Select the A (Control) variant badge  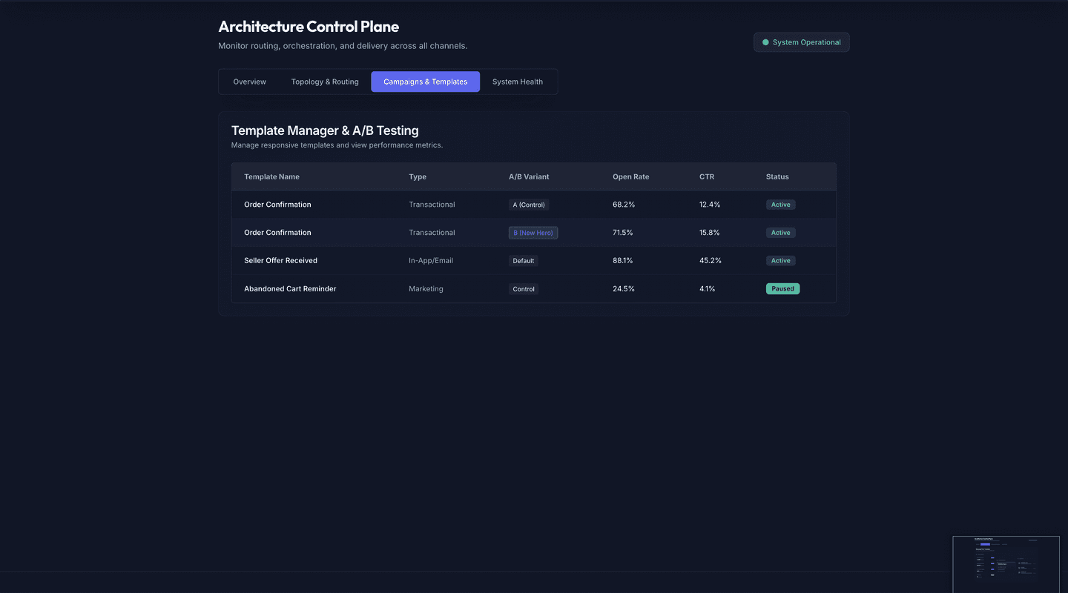coord(529,205)
